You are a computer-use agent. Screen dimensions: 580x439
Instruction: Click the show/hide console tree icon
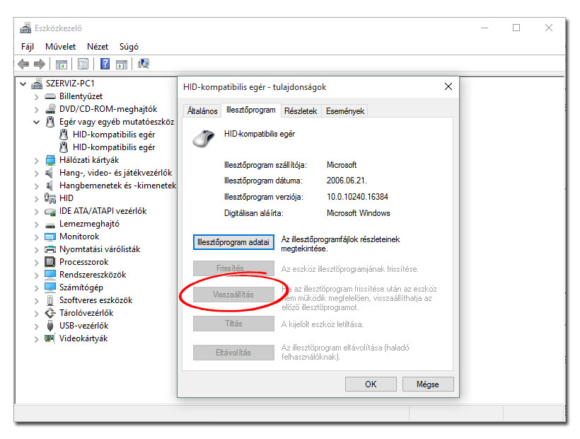(62, 64)
